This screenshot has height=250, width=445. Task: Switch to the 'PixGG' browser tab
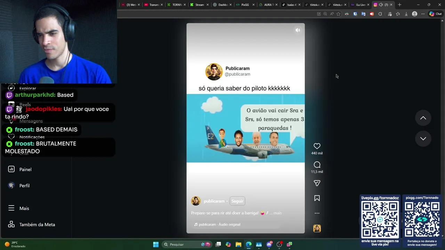pyautogui.click(x=245, y=5)
